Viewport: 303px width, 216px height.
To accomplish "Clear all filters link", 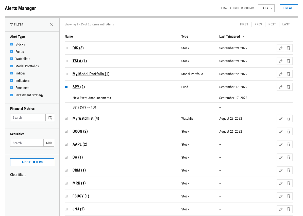I will point(18,175).
